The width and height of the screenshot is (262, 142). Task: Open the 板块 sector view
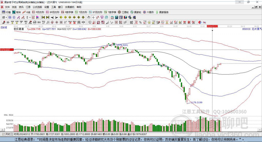click(17, 12)
